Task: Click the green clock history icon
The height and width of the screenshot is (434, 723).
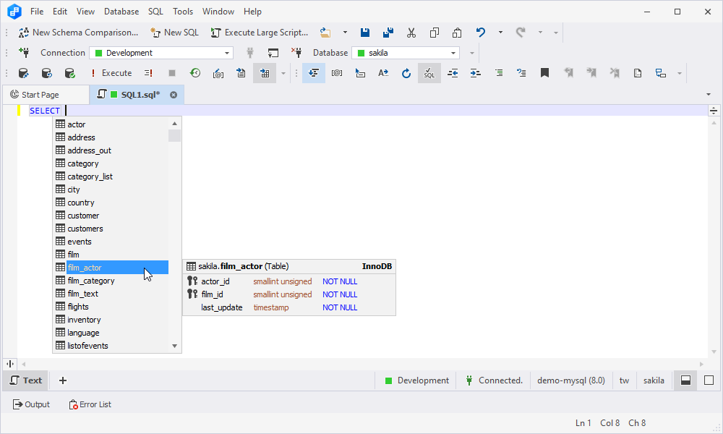Action: tap(195, 73)
